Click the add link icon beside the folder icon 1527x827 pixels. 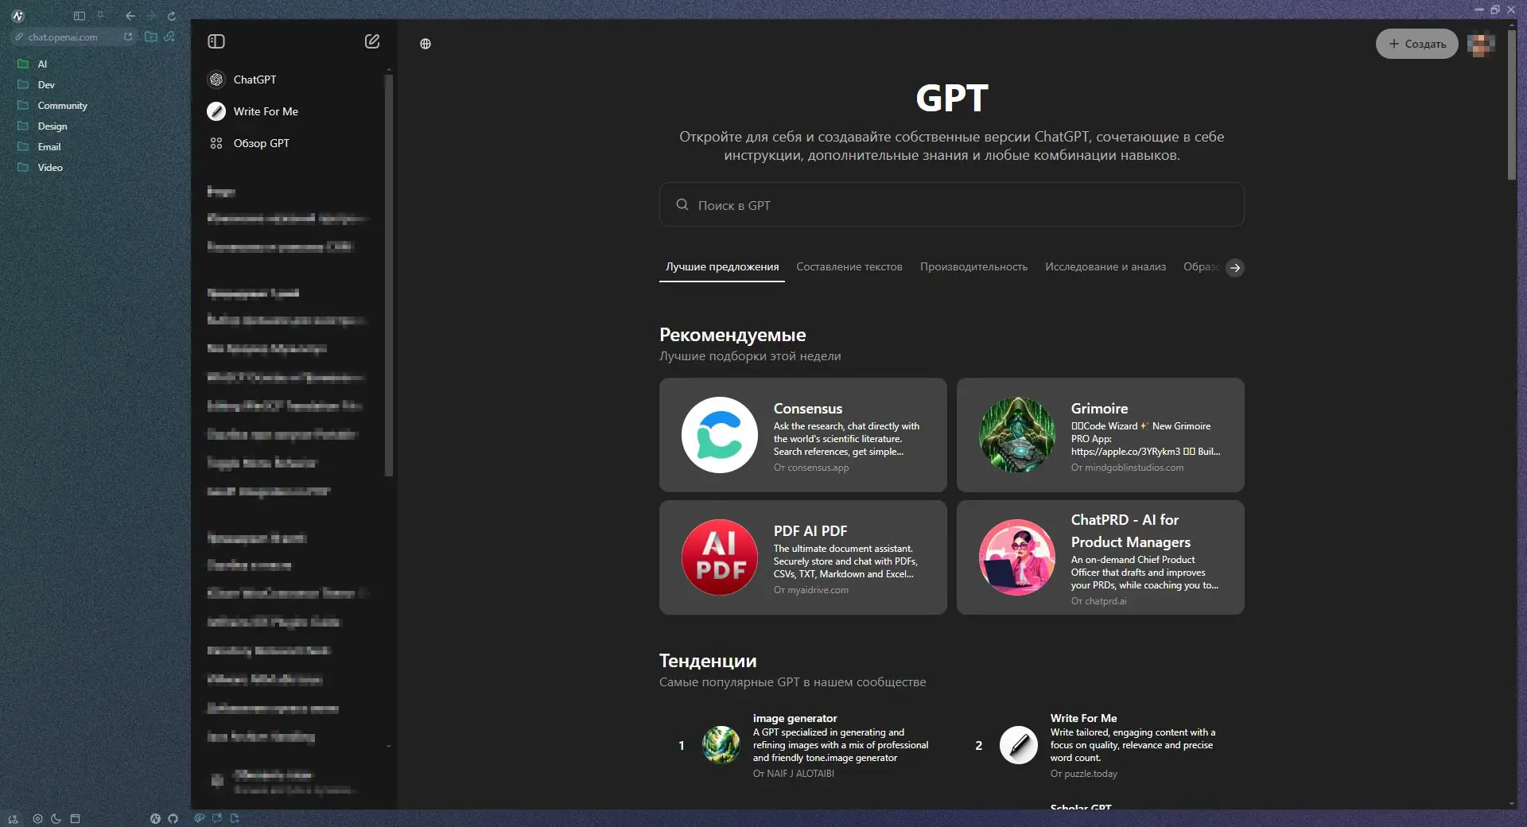tap(169, 37)
